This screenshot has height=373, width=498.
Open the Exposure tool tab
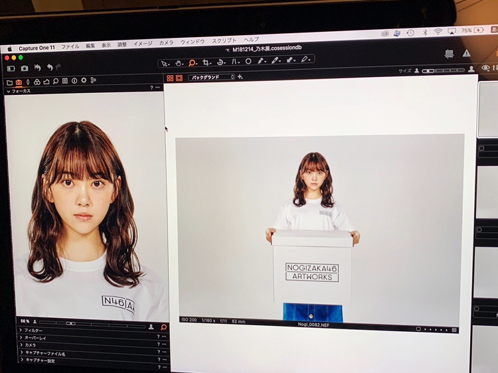click(x=46, y=82)
